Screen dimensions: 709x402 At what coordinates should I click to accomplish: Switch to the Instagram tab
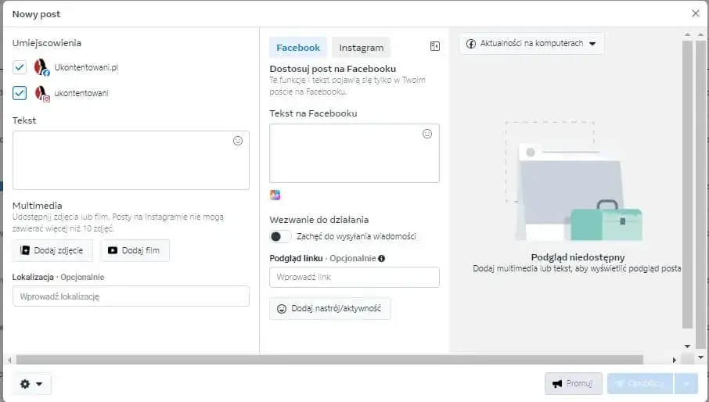pyautogui.click(x=361, y=48)
